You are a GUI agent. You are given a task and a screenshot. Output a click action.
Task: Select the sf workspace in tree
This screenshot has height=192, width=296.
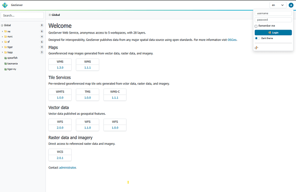point(9,42)
